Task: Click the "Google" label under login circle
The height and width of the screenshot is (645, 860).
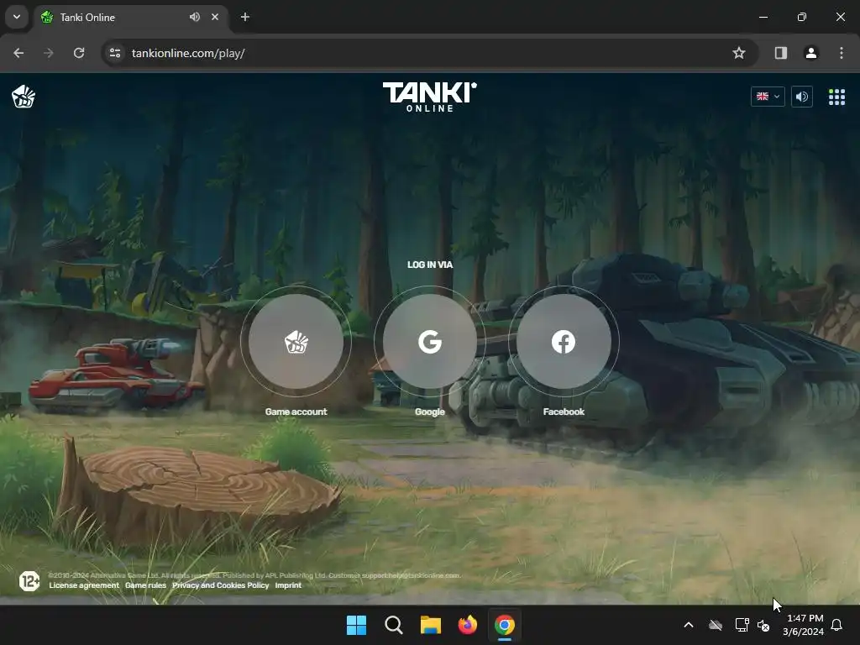Action: click(430, 412)
